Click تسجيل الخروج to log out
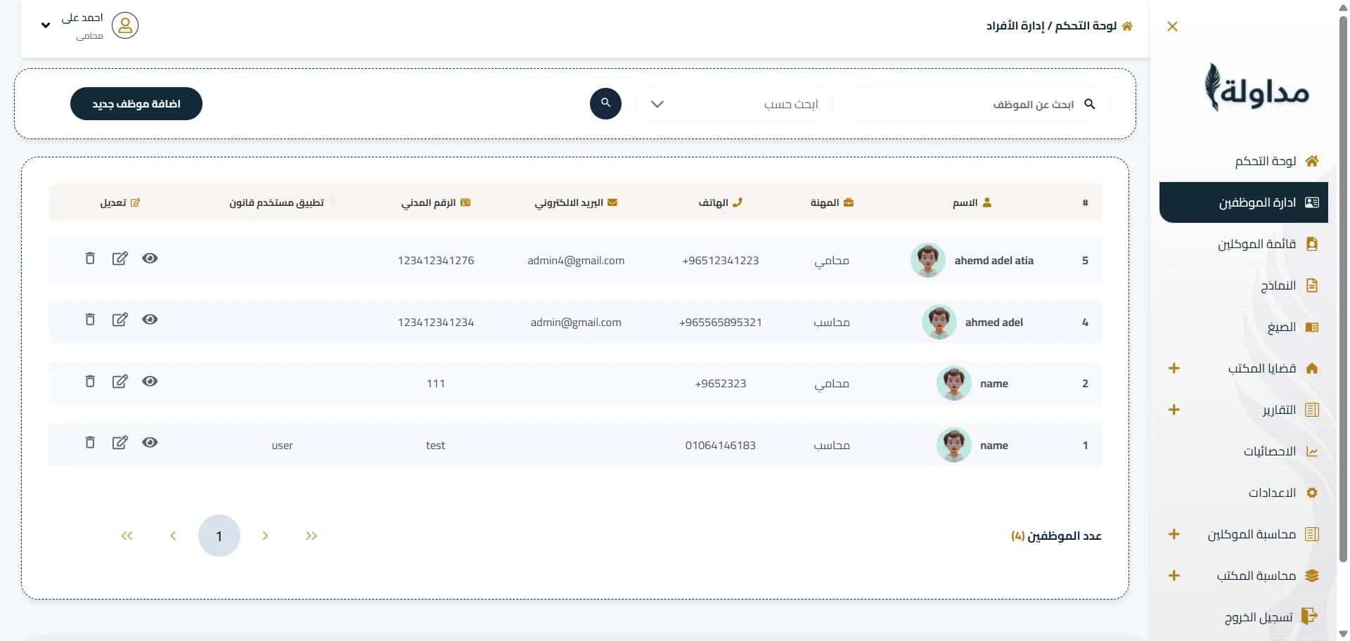Viewport: 1350px width, 641px height. 1244,617
